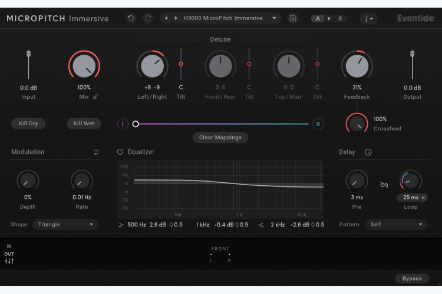The width and height of the screenshot is (442, 294).
Task: Toggle the Equalizer power button
Action: pyautogui.click(x=120, y=152)
